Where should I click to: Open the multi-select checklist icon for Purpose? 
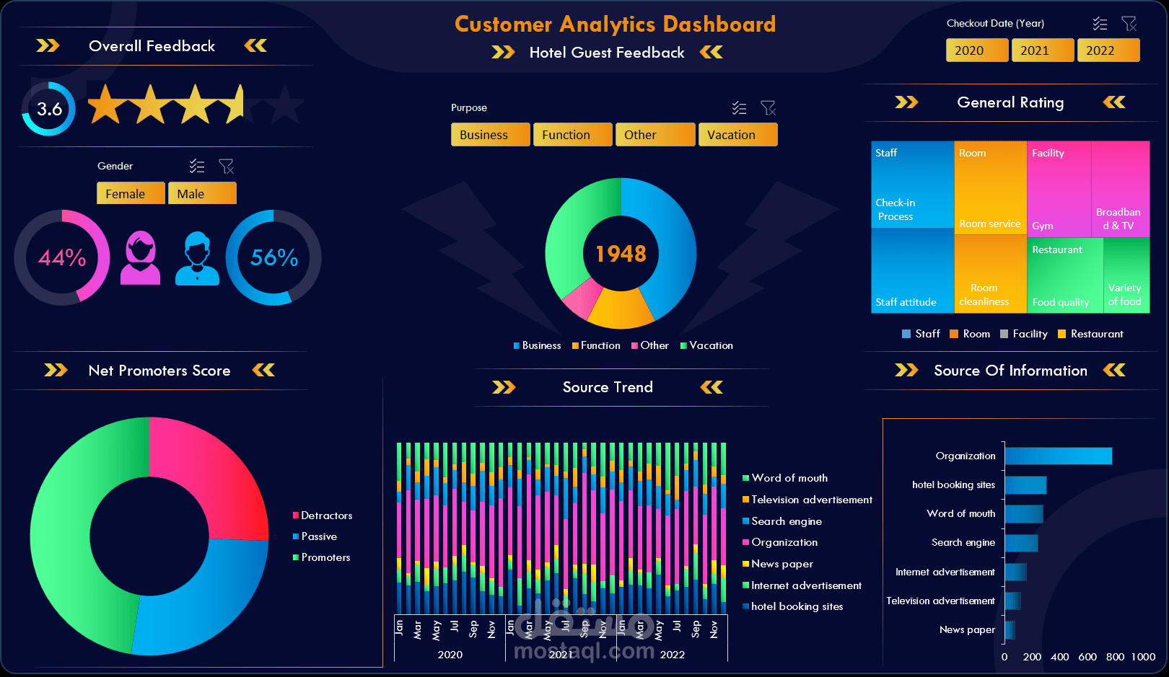[x=739, y=107]
